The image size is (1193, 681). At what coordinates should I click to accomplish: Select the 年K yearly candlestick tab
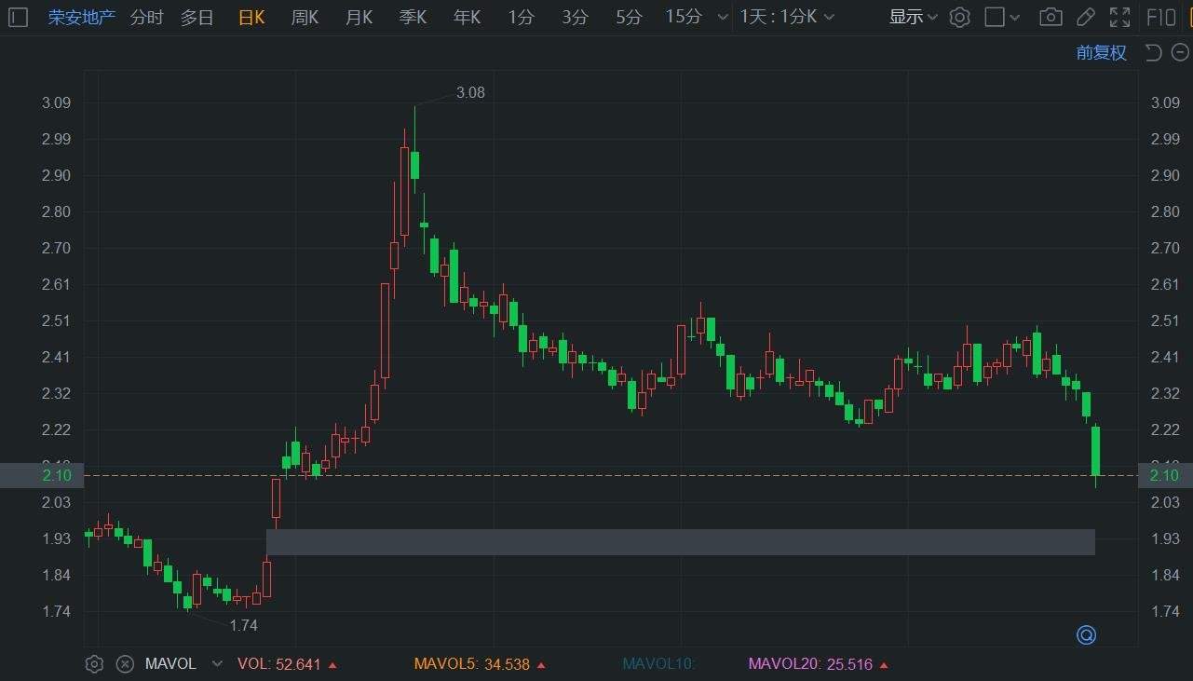click(x=467, y=17)
